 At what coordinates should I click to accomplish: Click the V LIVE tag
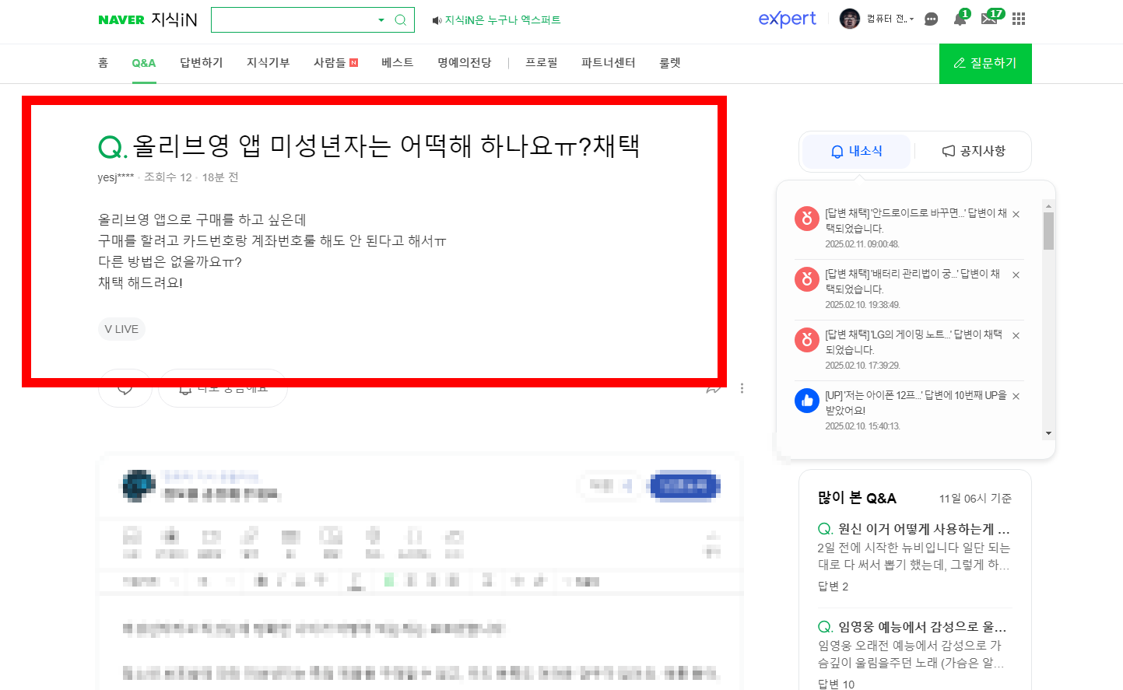pyautogui.click(x=121, y=329)
